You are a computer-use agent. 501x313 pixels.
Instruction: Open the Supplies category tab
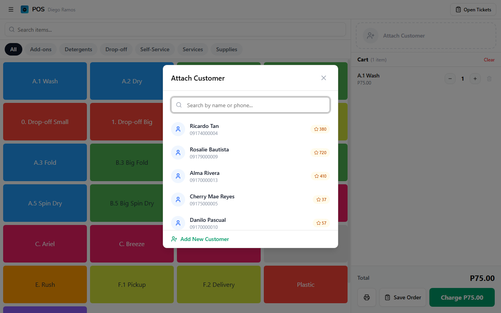227,49
